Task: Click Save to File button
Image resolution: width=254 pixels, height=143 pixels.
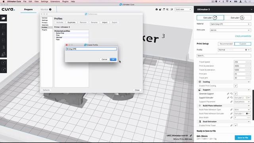Action: tap(243, 138)
